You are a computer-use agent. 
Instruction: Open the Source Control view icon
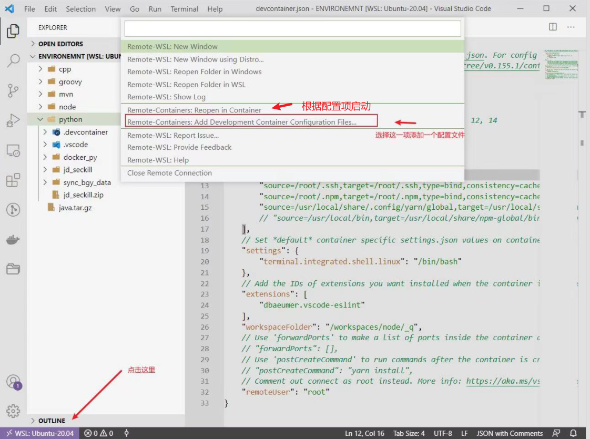pos(13,90)
